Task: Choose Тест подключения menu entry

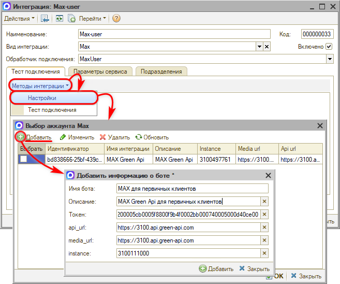Action: pos(53,110)
